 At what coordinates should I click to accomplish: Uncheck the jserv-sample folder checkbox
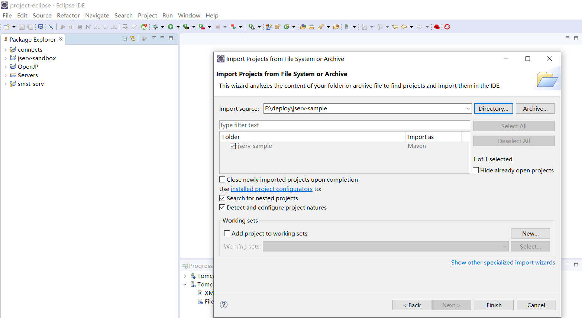click(x=233, y=146)
